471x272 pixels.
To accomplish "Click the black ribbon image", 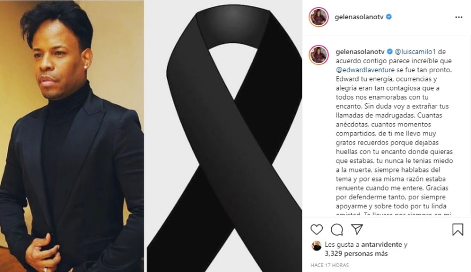I will click(225, 136).
